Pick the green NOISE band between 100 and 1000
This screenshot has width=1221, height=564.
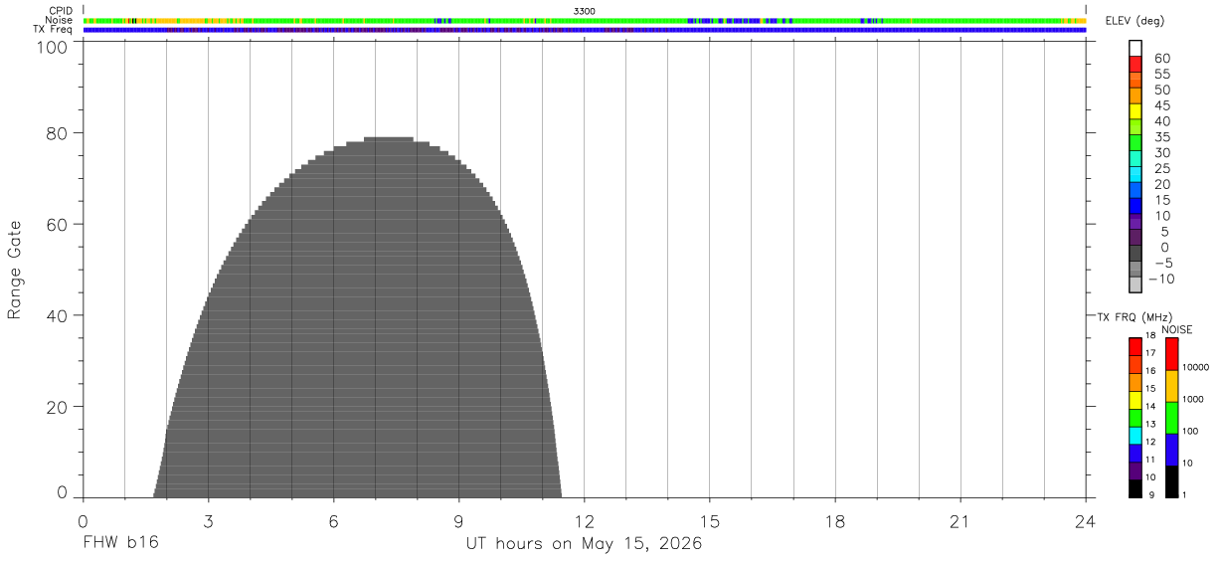coord(1172,418)
